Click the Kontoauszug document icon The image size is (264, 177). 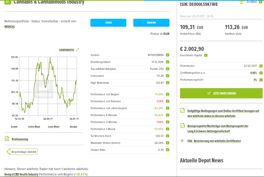pyautogui.click(x=7, y=139)
